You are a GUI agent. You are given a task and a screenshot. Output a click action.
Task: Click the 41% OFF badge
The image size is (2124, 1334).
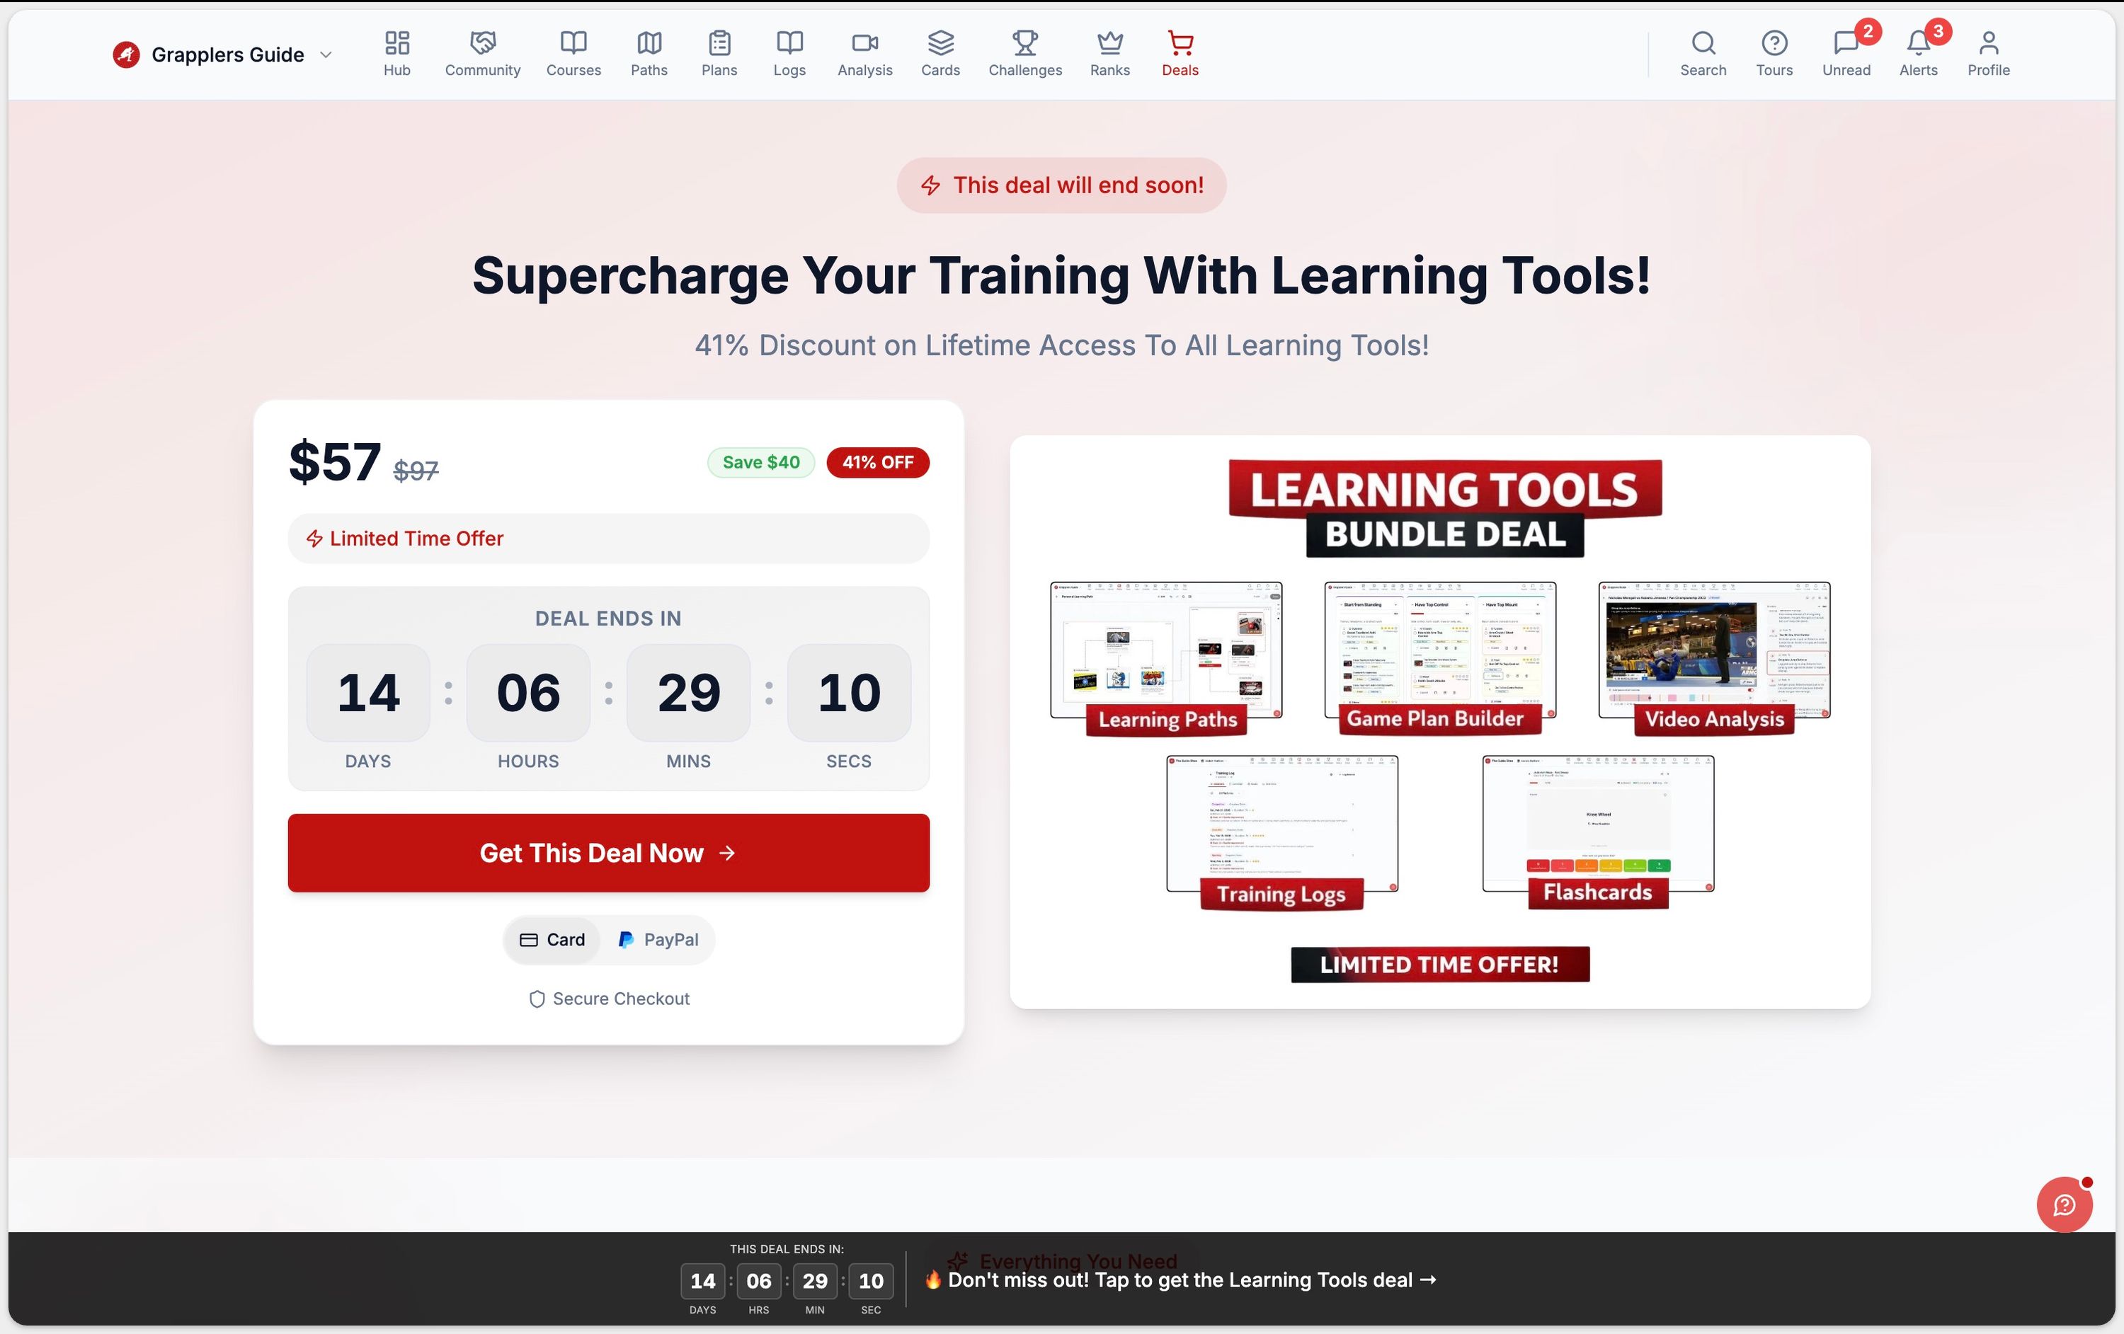[x=878, y=462]
